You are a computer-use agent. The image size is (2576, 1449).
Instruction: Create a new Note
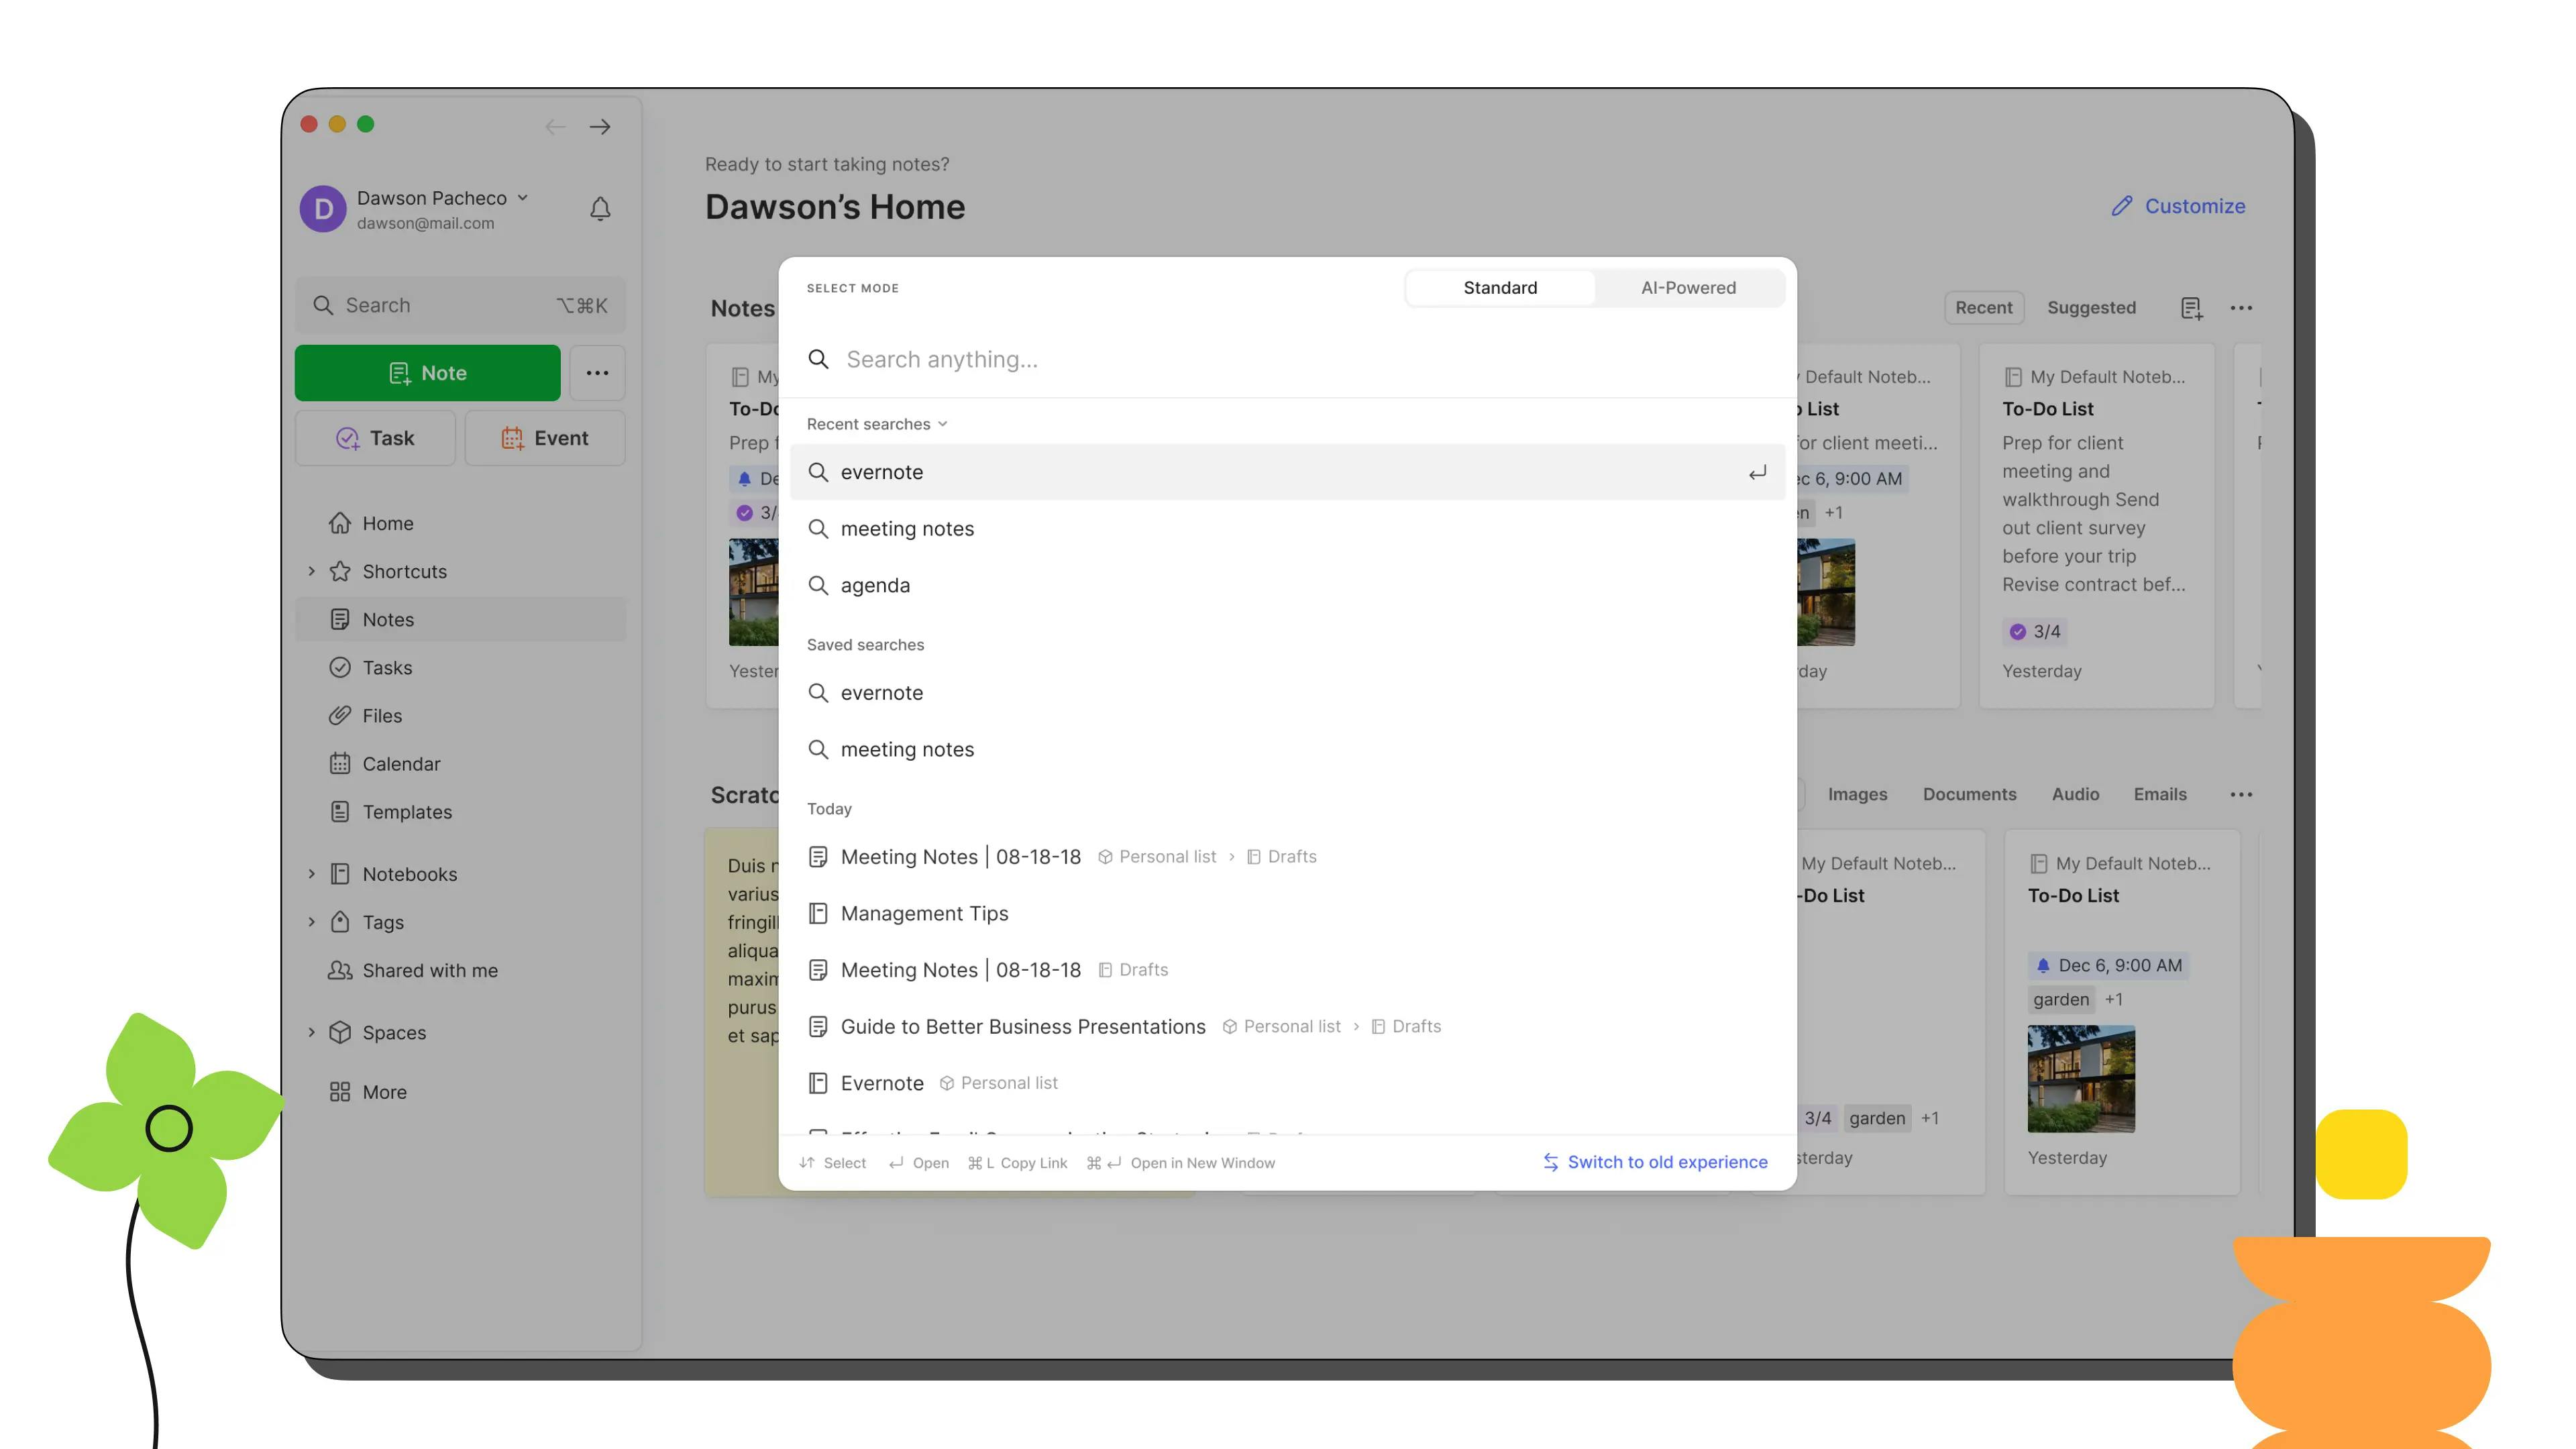tap(427, 373)
